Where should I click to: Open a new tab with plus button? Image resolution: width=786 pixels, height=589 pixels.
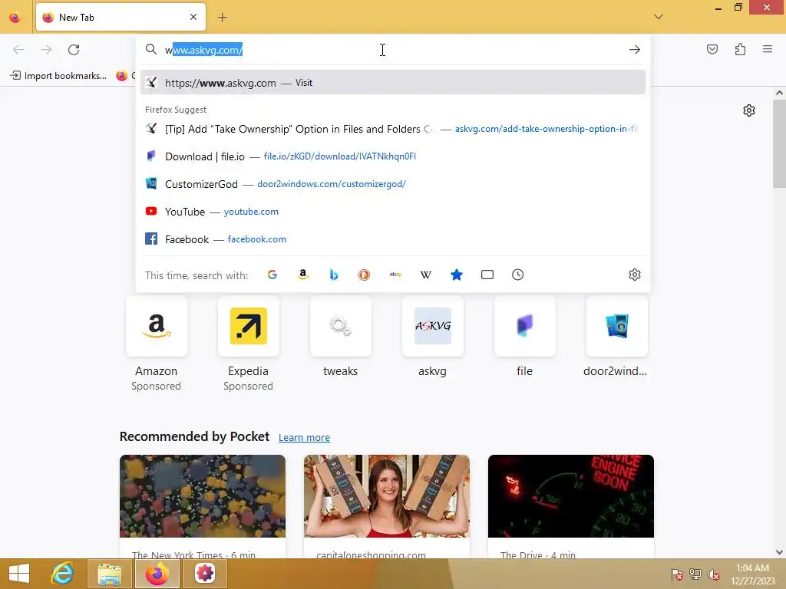click(222, 18)
